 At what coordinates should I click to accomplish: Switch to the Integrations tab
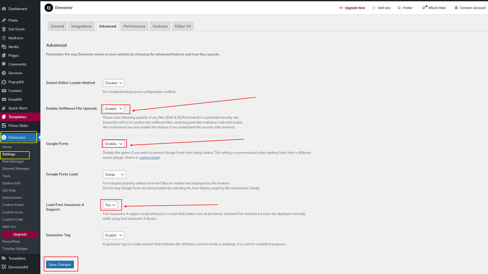point(81,26)
